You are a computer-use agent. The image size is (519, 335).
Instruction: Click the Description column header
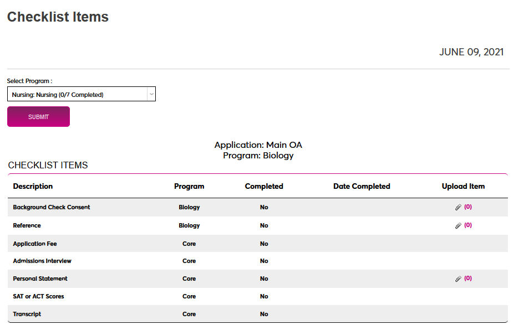coord(33,187)
